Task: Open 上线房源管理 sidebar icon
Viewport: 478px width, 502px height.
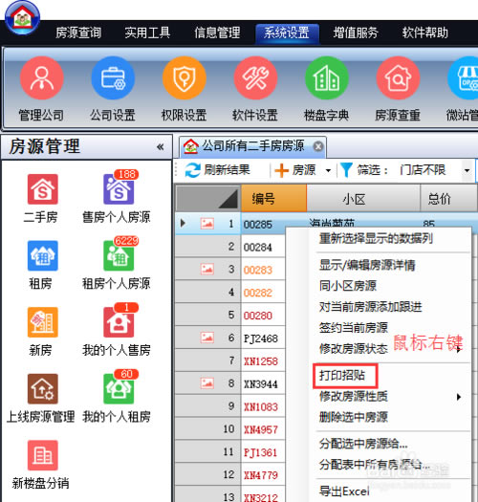Action: (x=43, y=388)
